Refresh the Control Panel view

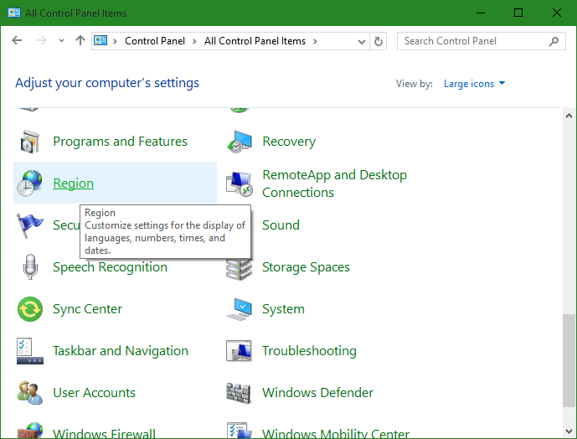[379, 41]
